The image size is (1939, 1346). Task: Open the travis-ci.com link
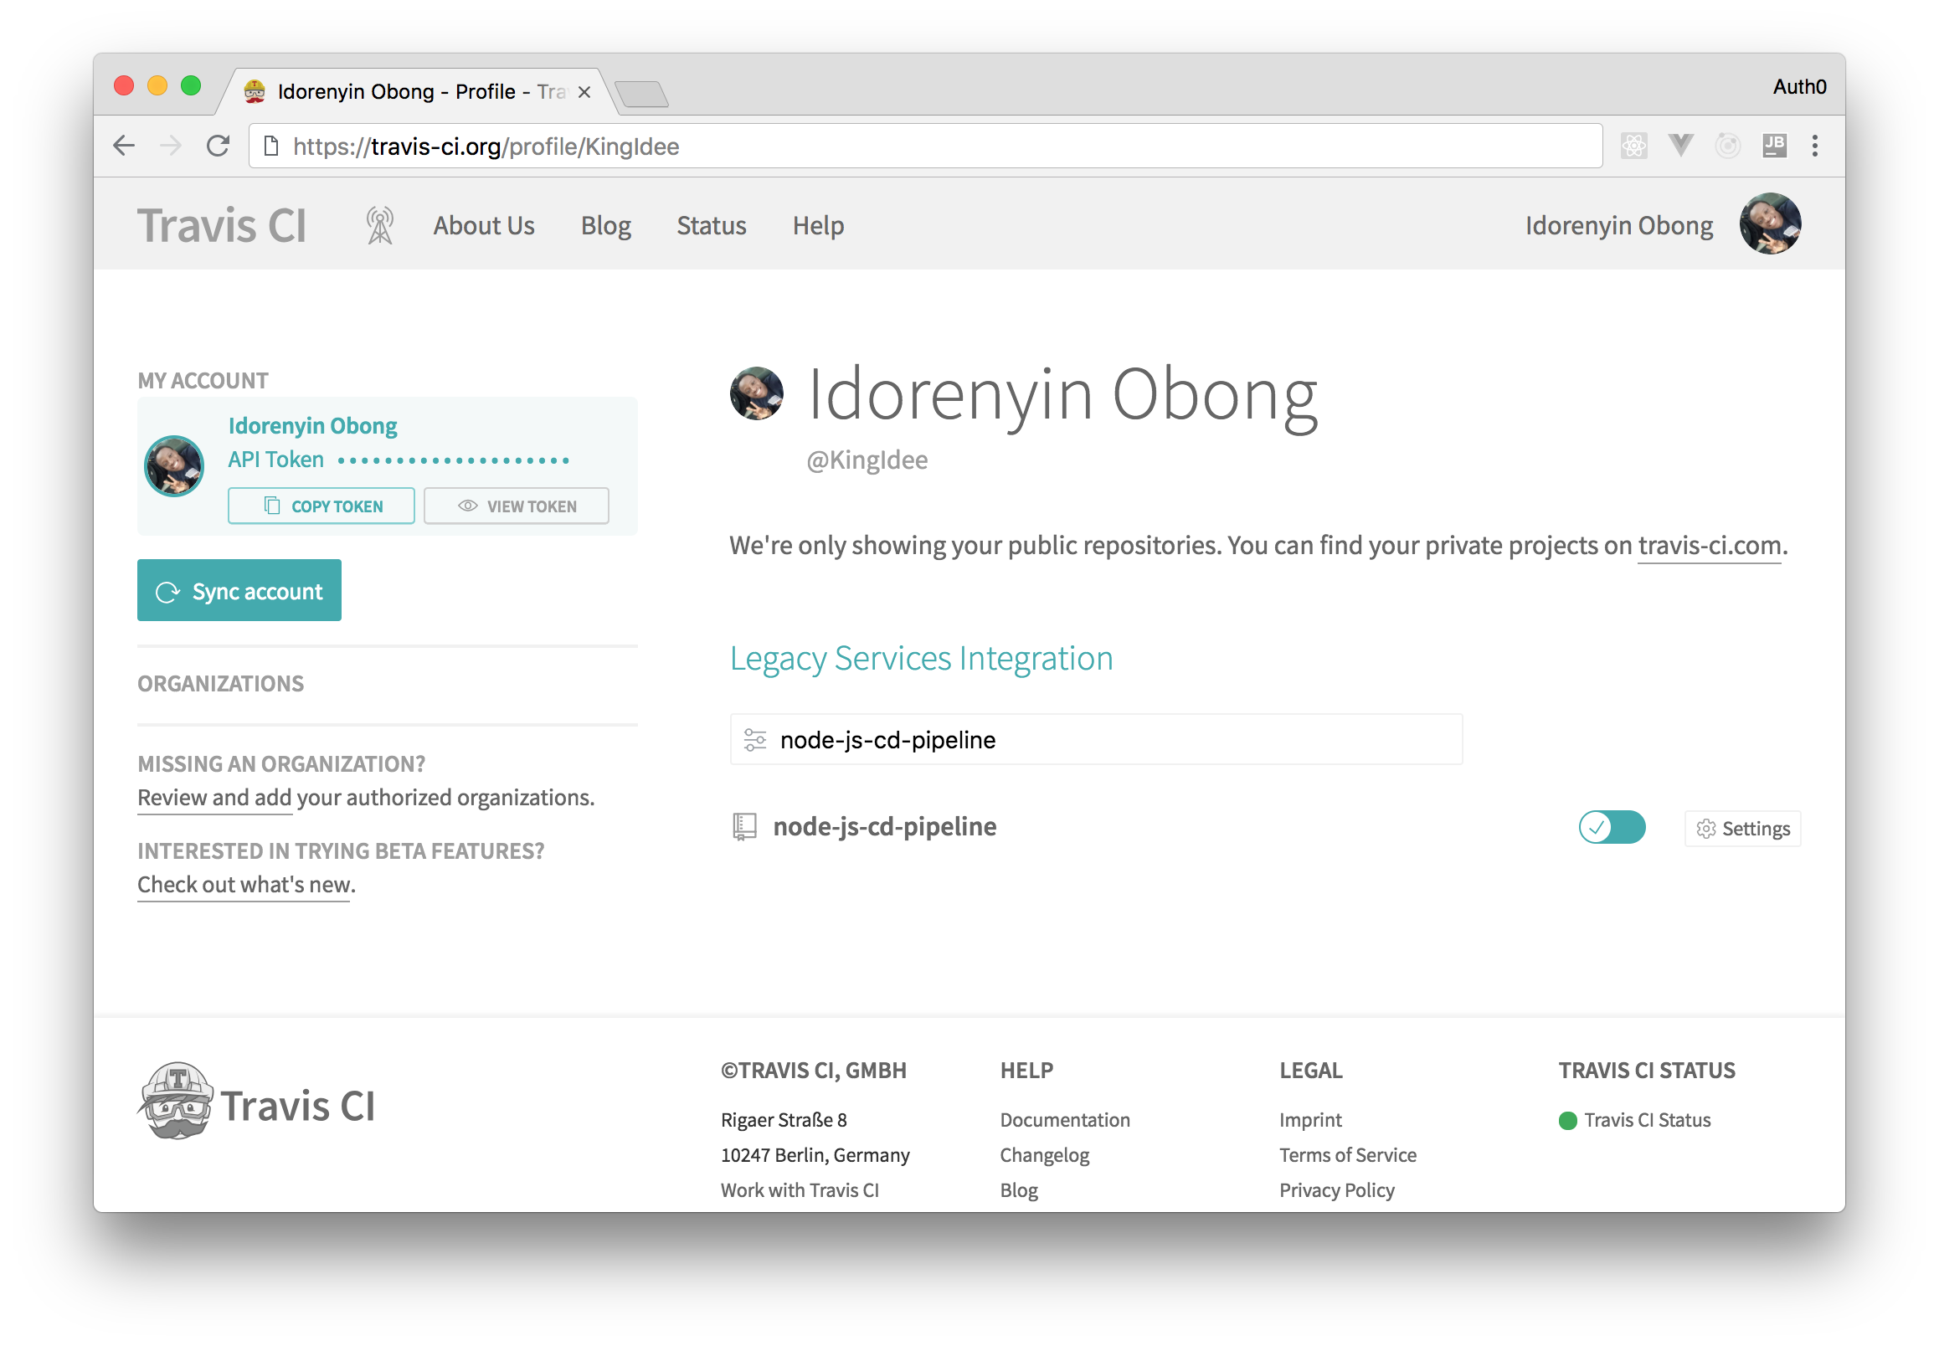coord(1709,546)
